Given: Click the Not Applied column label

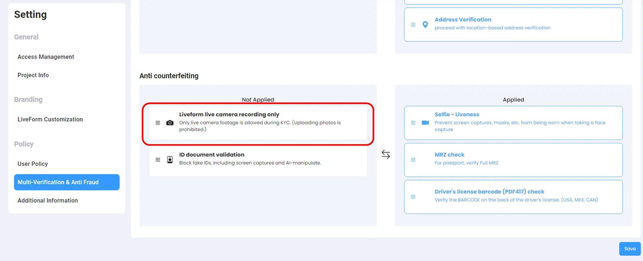Looking at the screenshot, I should (x=258, y=99).
